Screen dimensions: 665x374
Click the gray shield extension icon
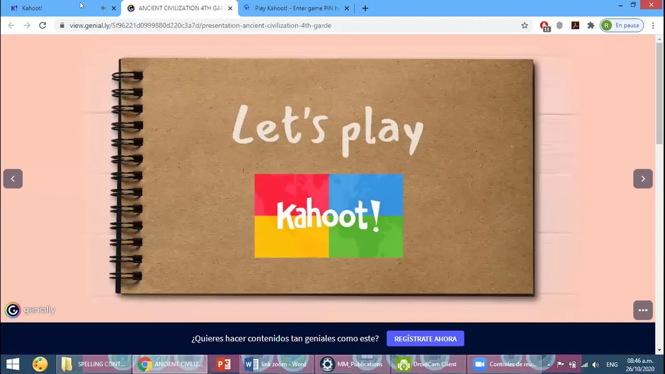(x=560, y=25)
